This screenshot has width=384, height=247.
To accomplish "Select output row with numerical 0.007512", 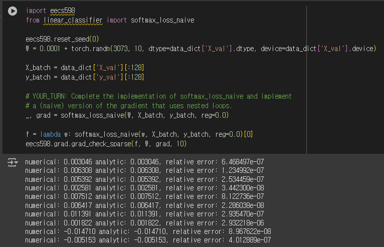I will (144, 196).
